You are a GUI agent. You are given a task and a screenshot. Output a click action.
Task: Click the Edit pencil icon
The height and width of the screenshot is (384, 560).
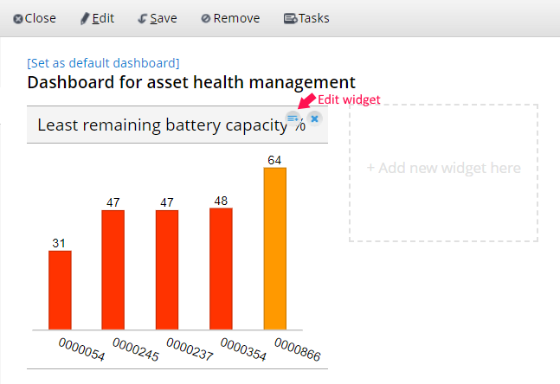85,18
